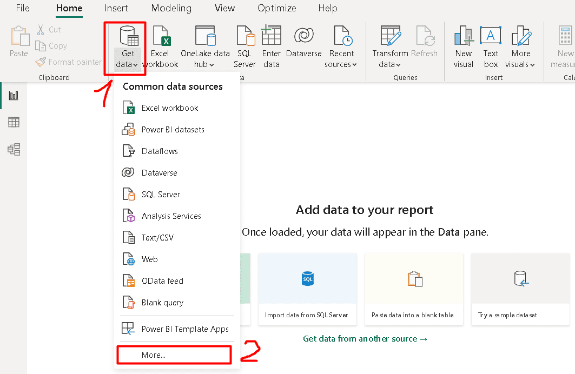Open Model view from left sidebar
575x374 pixels.
tap(14, 150)
